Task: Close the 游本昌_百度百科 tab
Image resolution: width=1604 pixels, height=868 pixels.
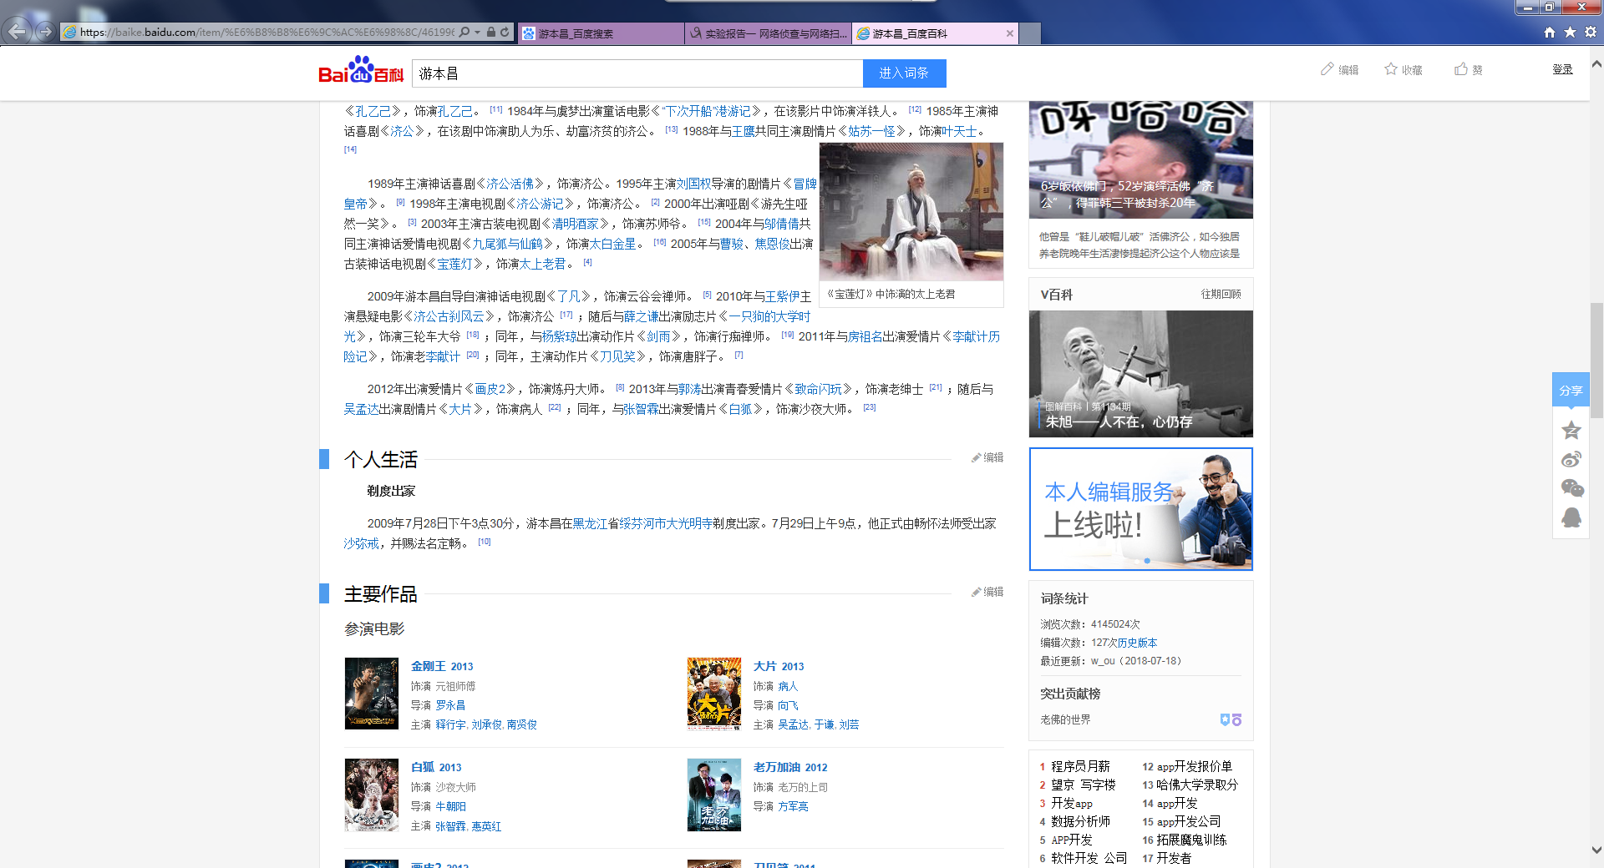Action: pyautogui.click(x=1010, y=33)
